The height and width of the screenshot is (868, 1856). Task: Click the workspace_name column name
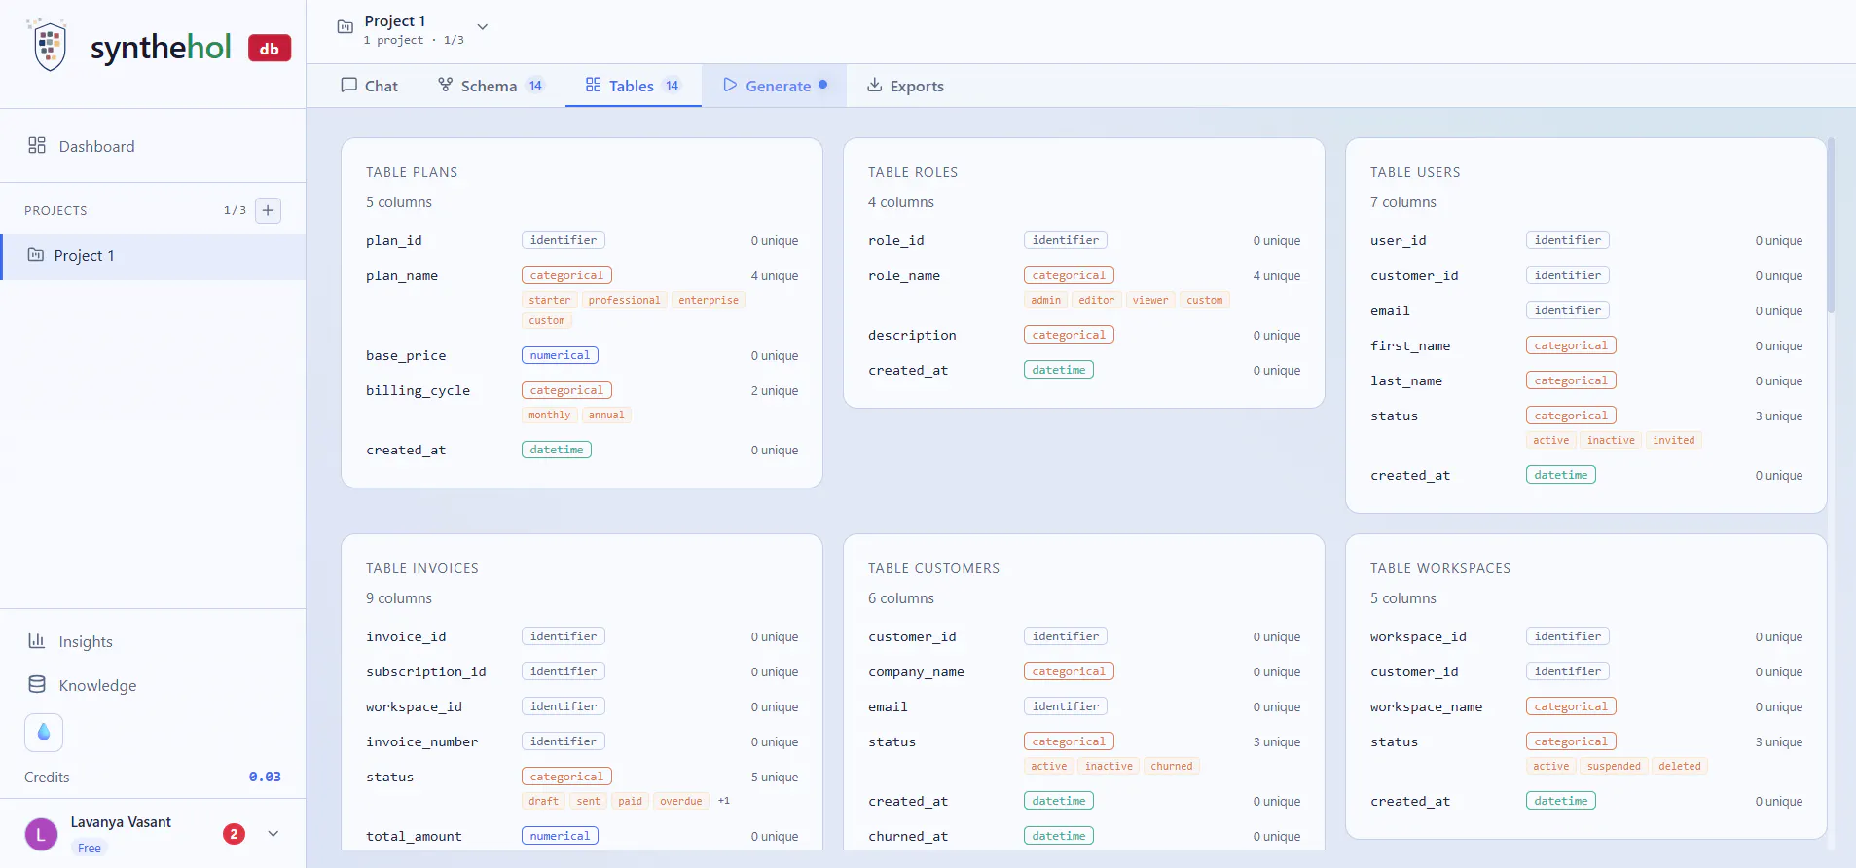click(1427, 706)
